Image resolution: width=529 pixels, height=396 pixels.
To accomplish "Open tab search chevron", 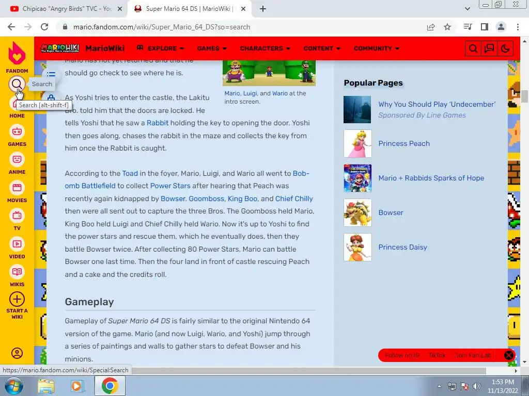I will [x=467, y=9].
